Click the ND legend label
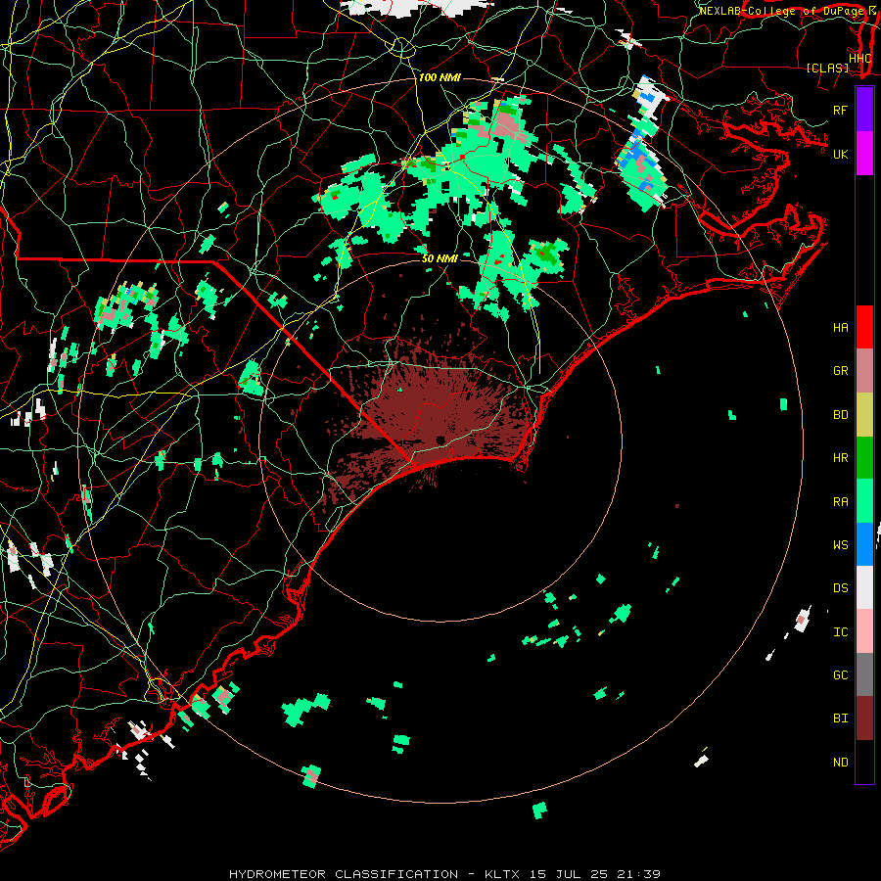The width and height of the screenshot is (881, 881). 841,763
